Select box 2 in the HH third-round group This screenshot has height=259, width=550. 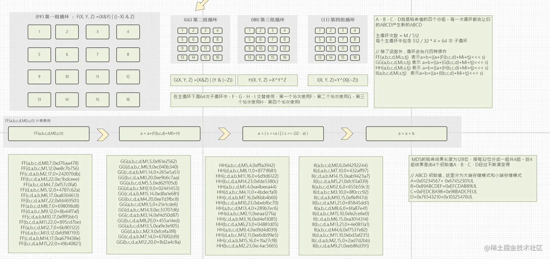coord(261,31)
